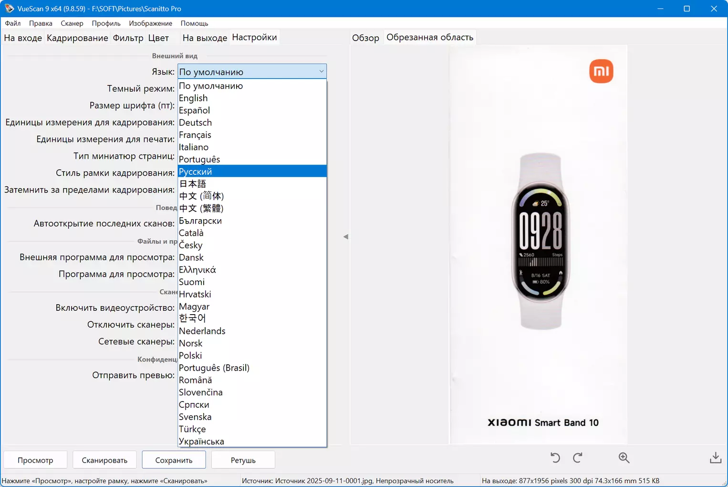Collapse the settings panel with the triangle arrow
The image size is (728, 487).
point(346,237)
